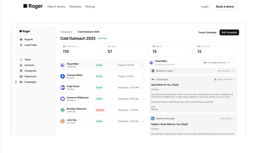The width and height of the screenshot is (257, 153).
Task: Select the Tasks list icon
Action: [21, 60]
